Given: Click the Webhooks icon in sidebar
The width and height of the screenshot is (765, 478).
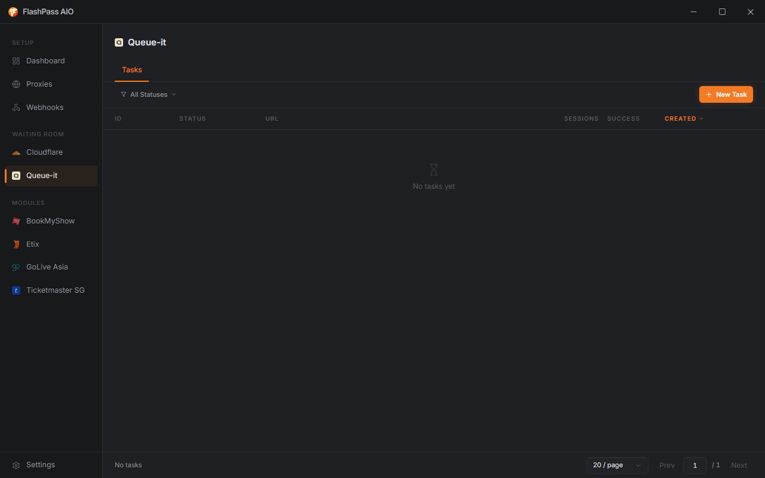Looking at the screenshot, I should click(x=16, y=108).
